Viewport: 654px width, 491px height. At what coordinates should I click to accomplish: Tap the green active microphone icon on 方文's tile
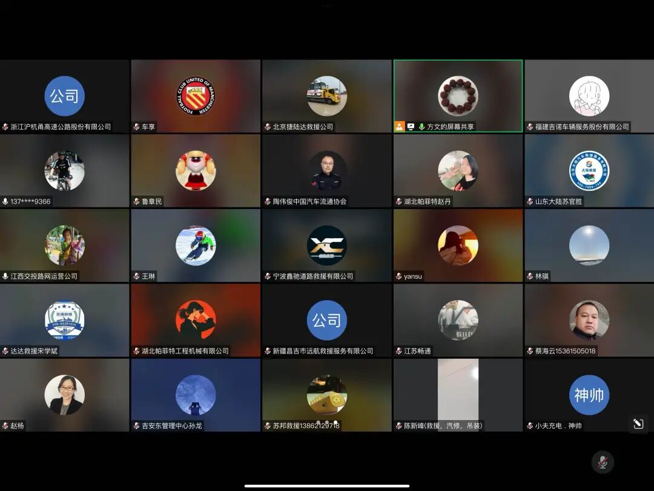click(x=421, y=127)
